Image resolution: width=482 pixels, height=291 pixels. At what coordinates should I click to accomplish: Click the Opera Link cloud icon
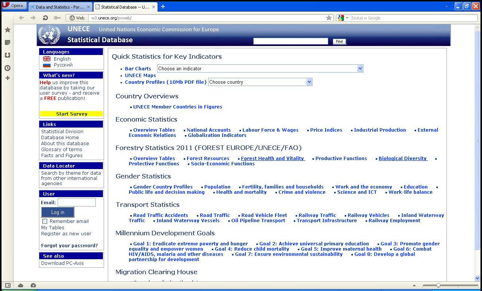point(21,285)
